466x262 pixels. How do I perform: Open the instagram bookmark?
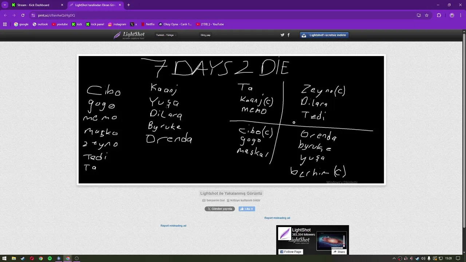117,24
